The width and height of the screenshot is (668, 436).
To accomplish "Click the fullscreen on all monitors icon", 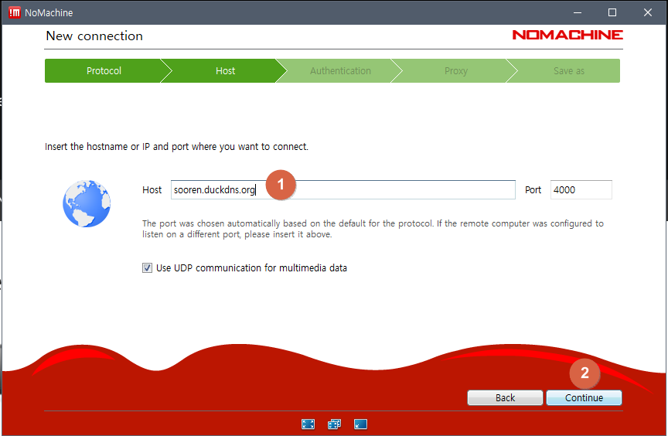I will coord(335,424).
